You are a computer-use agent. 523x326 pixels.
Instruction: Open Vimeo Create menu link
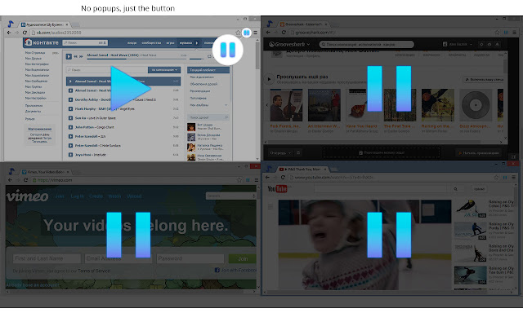tap(96, 196)
